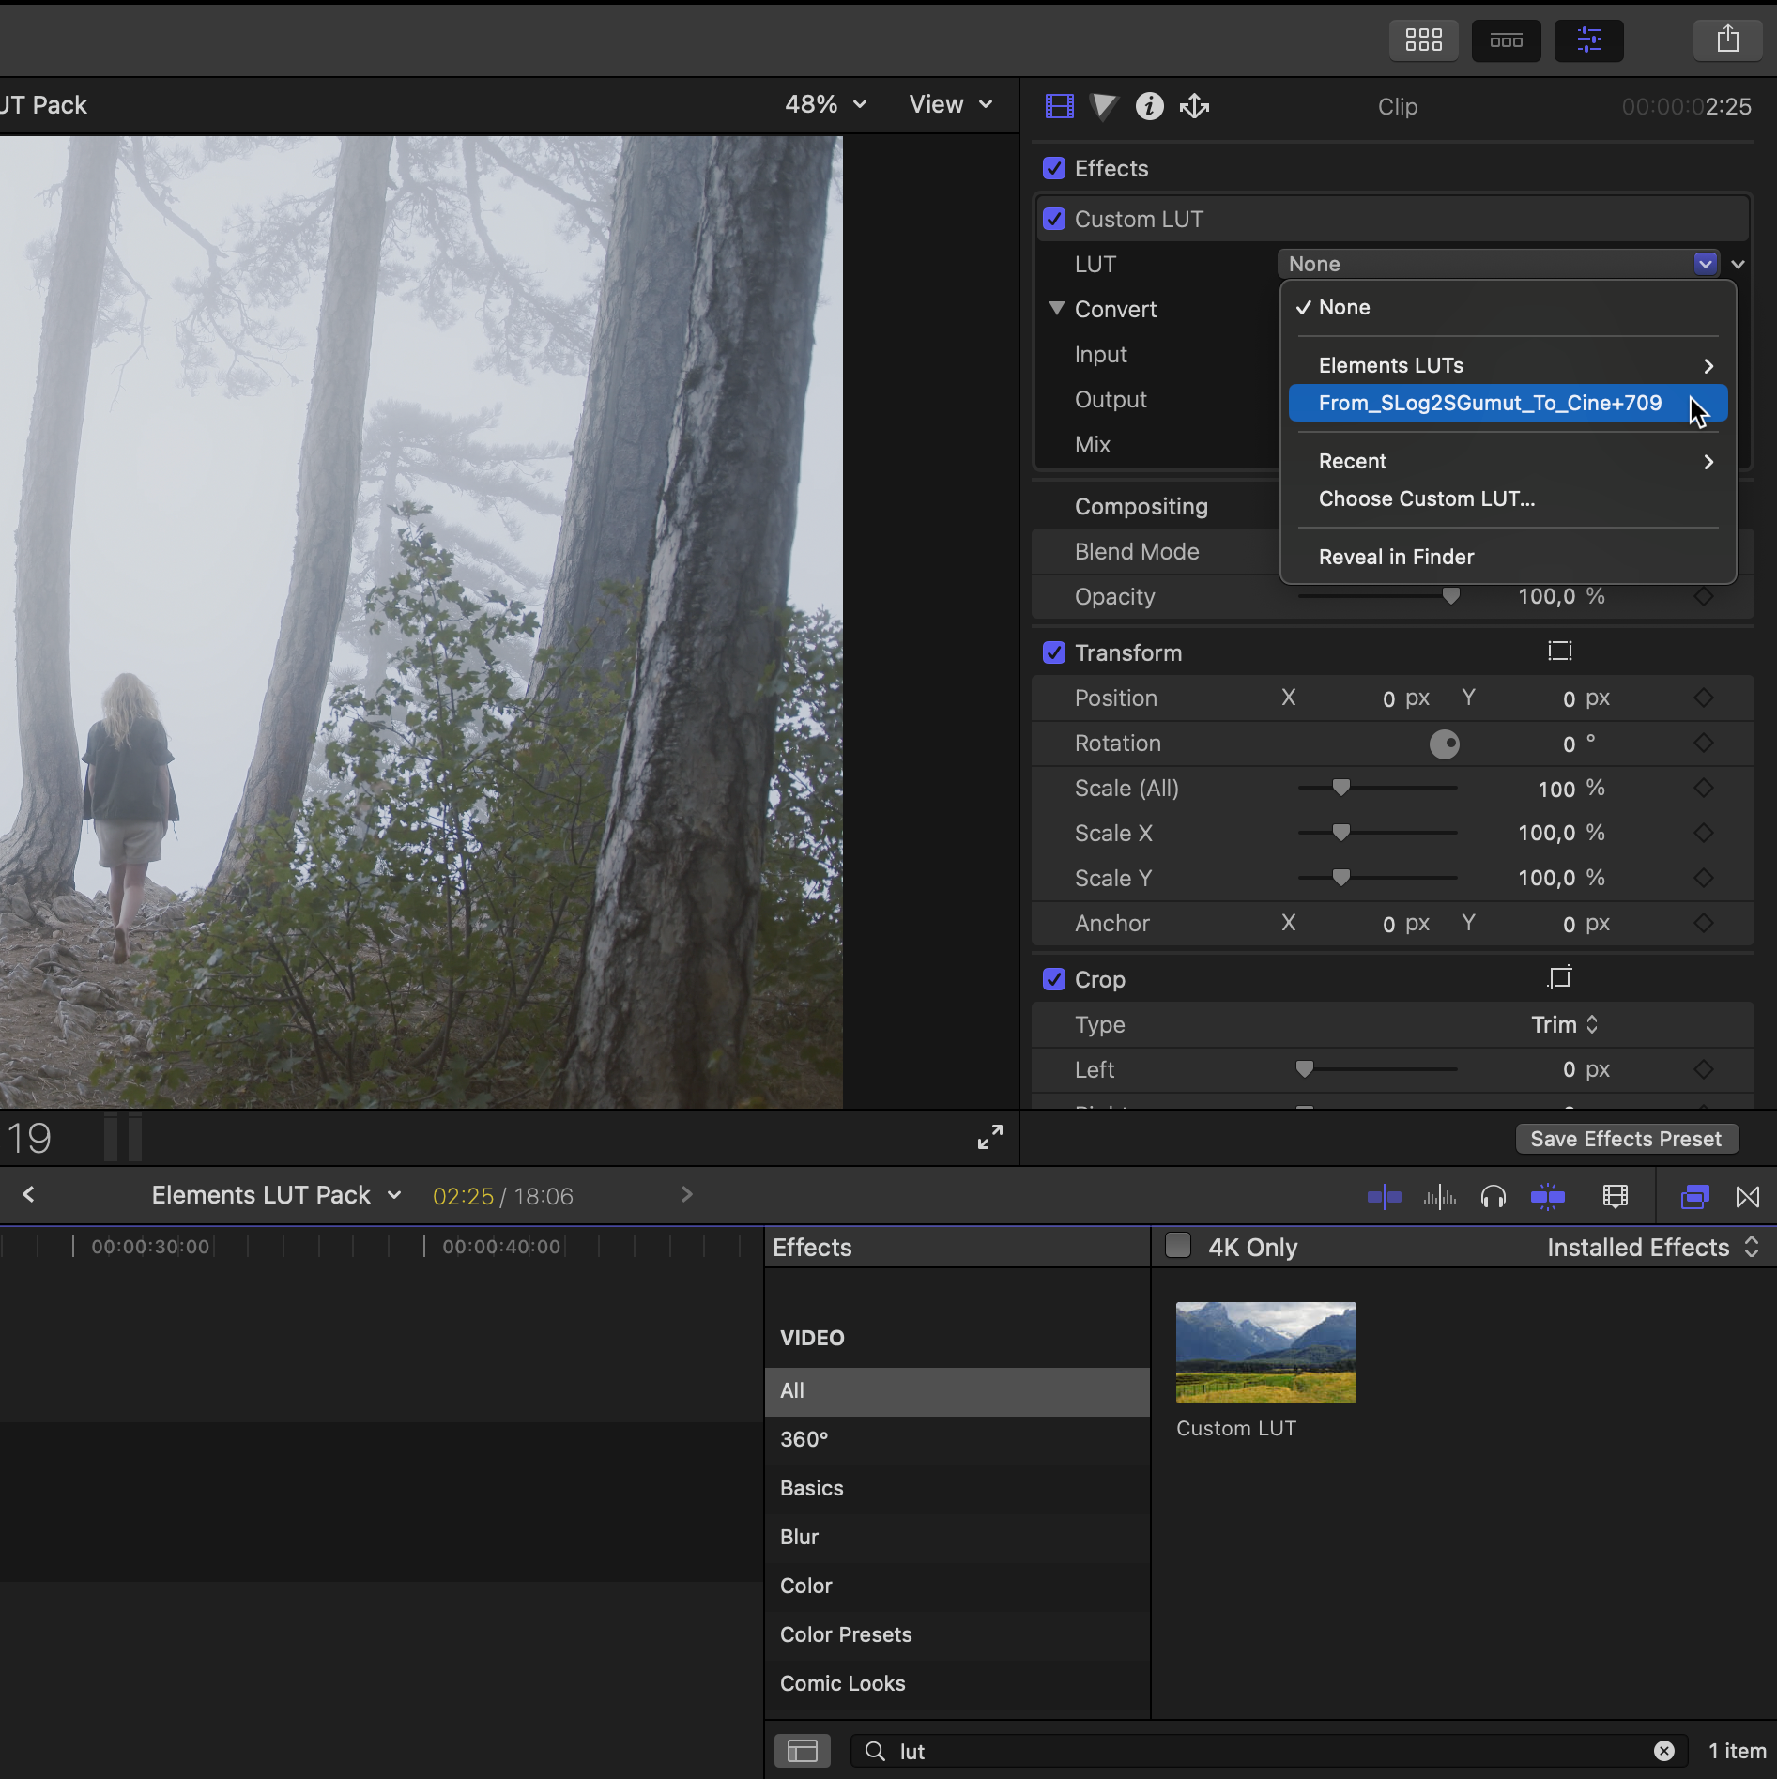Click the Custom LUT effect thumbnail
1777x1779 pixels.
coord(1265,1353)
